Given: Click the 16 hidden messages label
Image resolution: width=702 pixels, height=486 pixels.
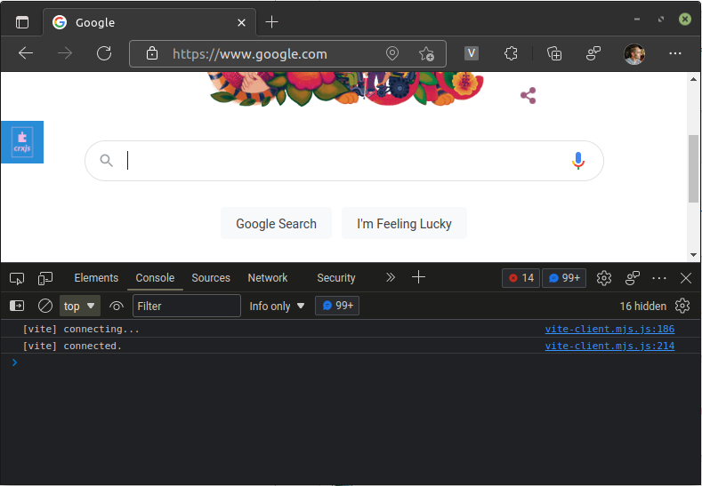Looking at the screenshot, I should pyautogui.click(x=643, y=307).
